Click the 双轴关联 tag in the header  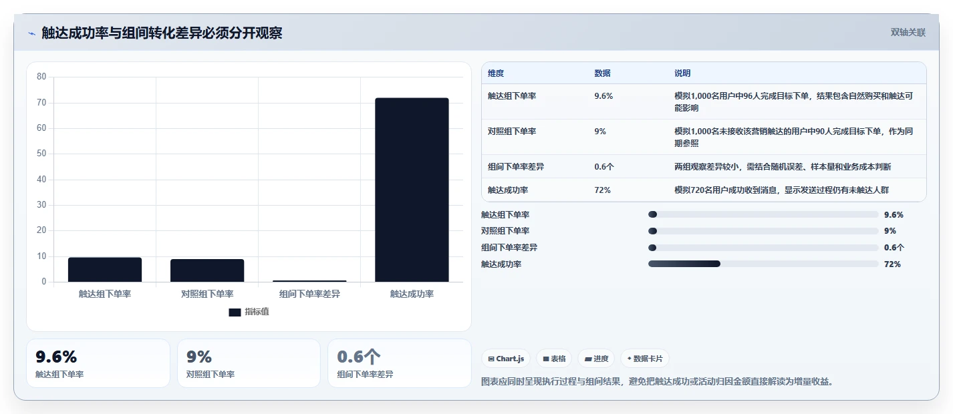point(908,33)
